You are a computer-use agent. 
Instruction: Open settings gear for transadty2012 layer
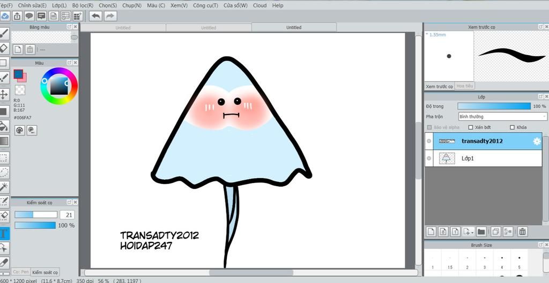(x=537, y=141)
